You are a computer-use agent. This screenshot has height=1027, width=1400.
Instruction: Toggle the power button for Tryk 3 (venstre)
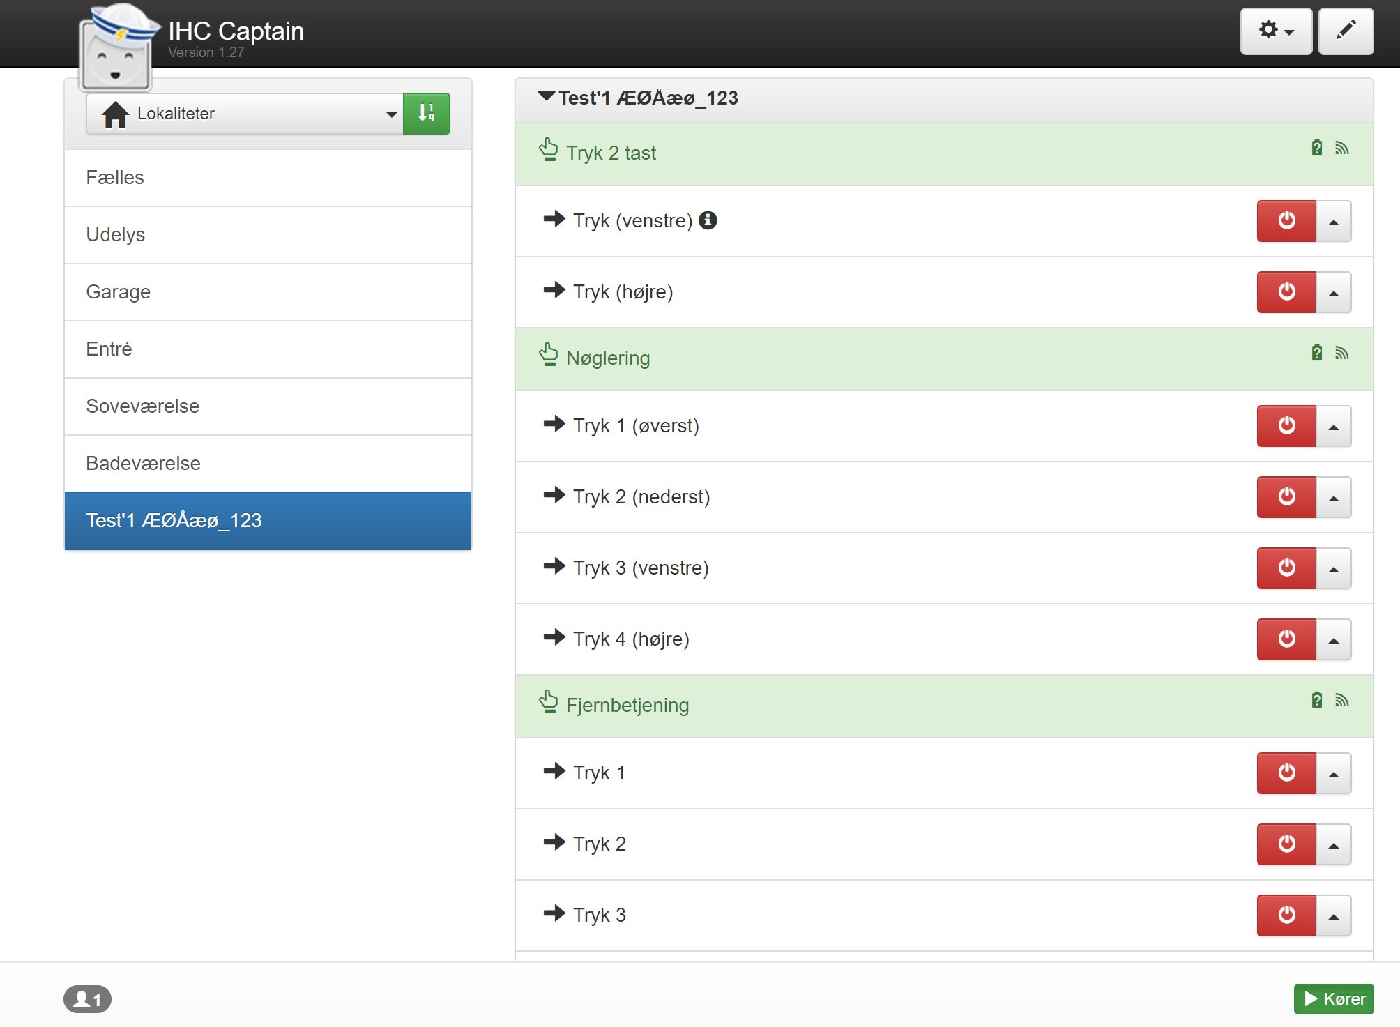pyautogui.click(x=1286, y=568)
